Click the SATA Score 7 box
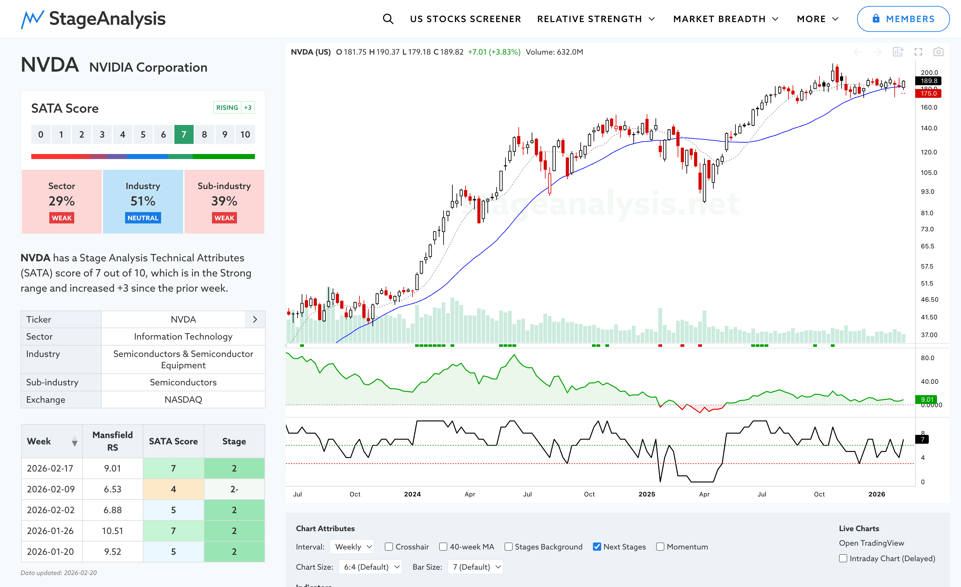 pos(184,134)
